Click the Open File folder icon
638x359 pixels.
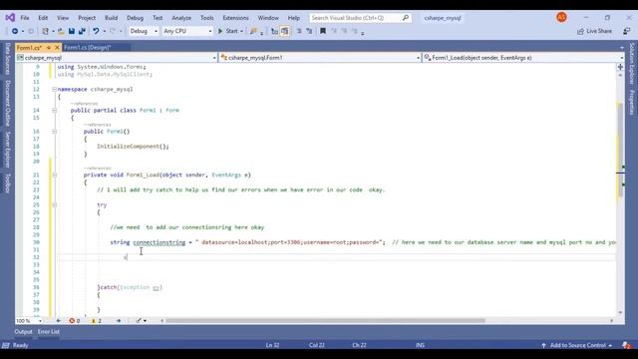[x=61, y=31]
